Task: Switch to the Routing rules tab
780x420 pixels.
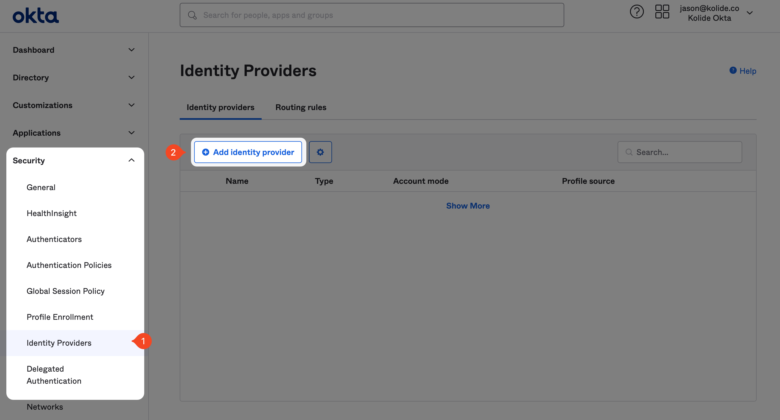Action: (301, 107)
